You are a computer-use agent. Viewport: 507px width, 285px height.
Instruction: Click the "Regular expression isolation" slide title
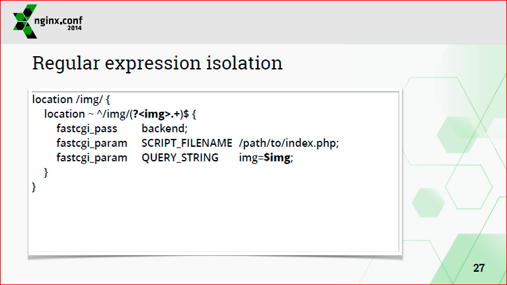157,63
